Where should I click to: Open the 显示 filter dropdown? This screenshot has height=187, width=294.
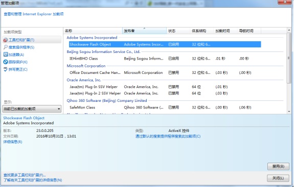click(x=32, y=109)
